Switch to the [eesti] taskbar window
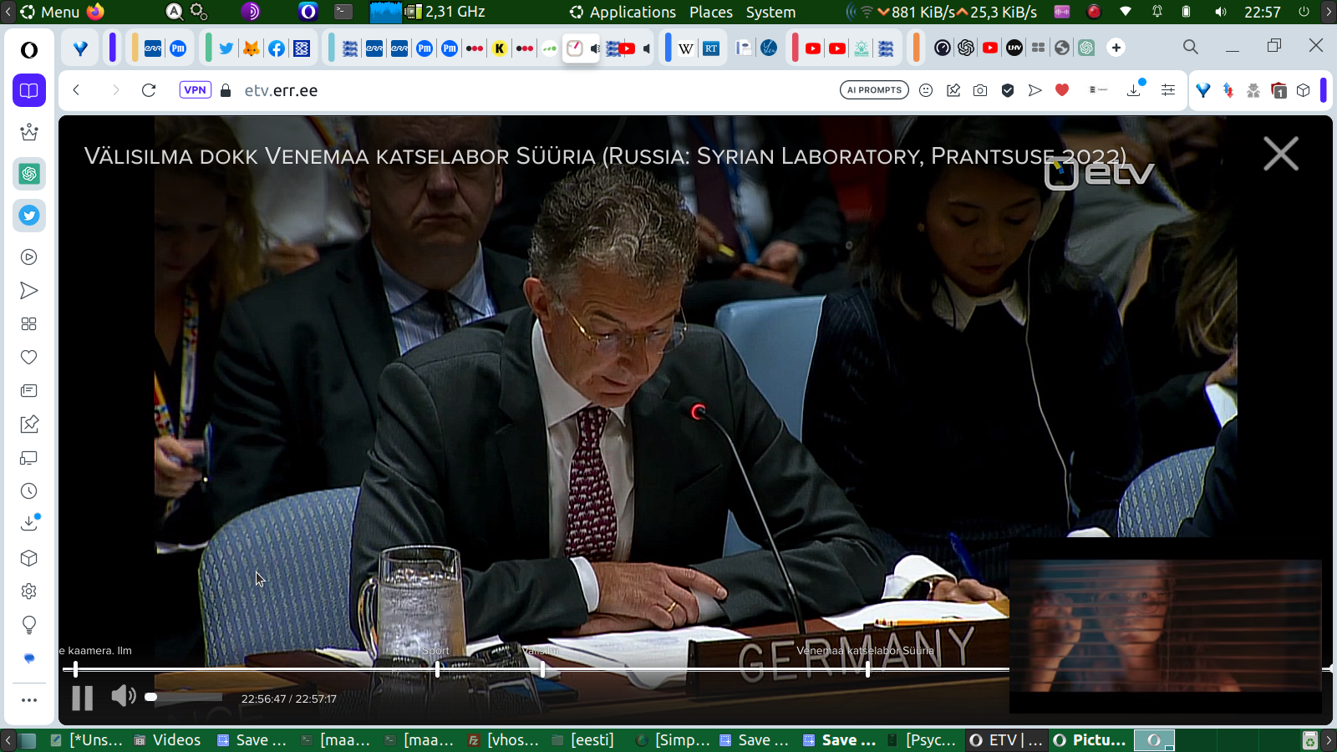Screen dimensions: 1337x752 [583, 740]
